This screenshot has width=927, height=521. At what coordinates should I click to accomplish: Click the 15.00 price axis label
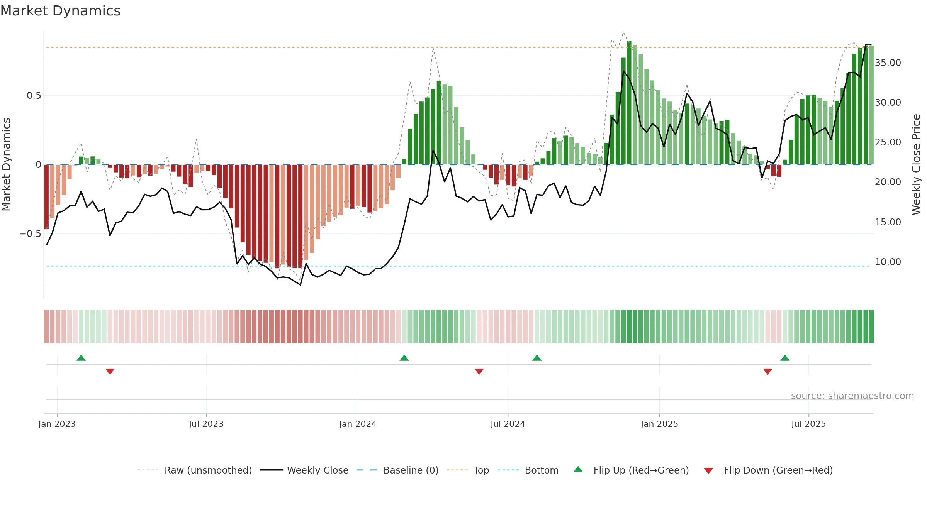(888, 222)
